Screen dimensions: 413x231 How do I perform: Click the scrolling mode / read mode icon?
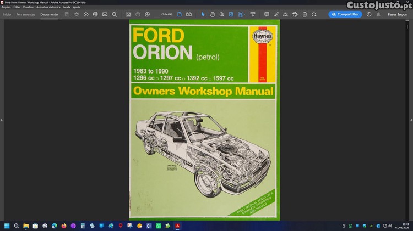pyautogui.click(x=253, y=14)
